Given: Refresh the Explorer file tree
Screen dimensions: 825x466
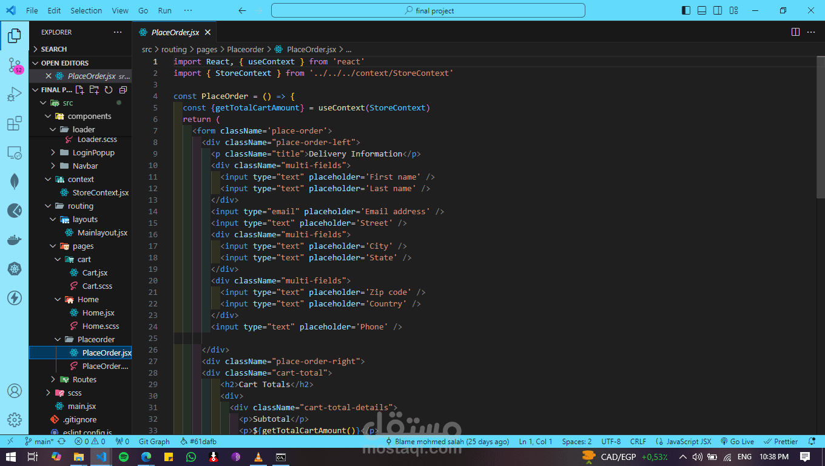Looking at the screenshot, I should click(x=109, y=90).
